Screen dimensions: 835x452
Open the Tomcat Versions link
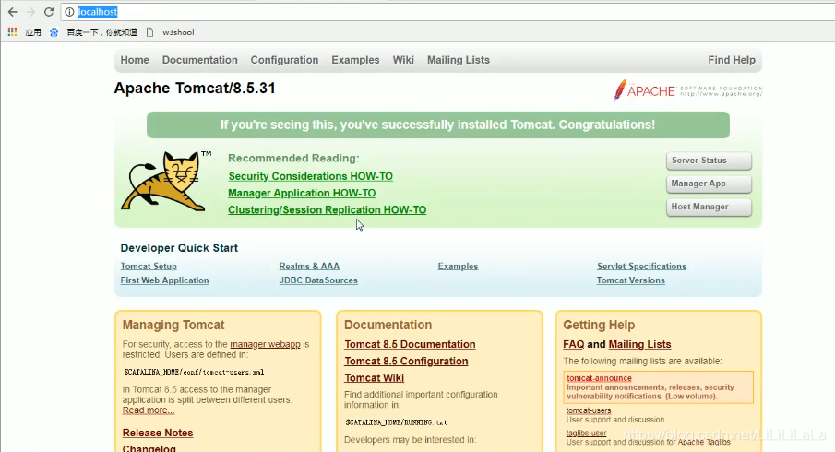tap(630, 280)
